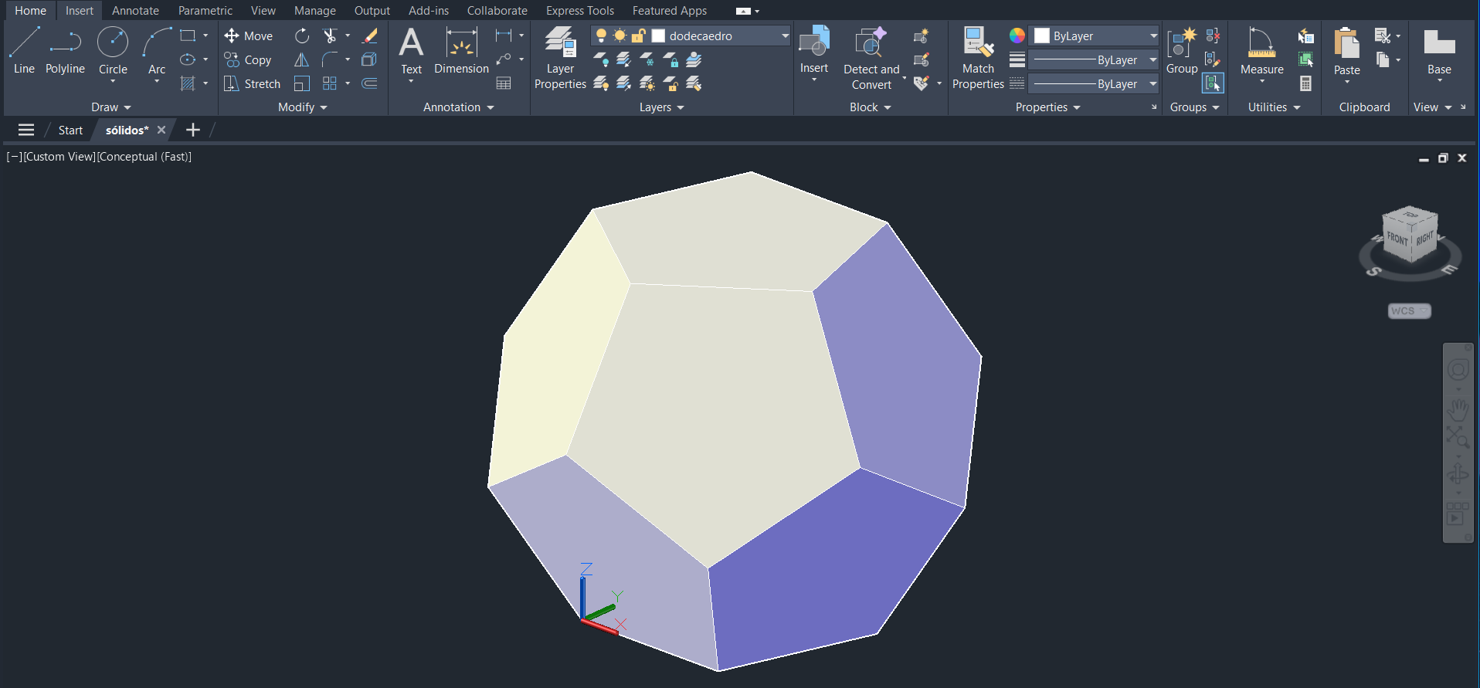Click the Mirror tool icon
Image resolution: width=1480 pixels, height=688 pixels.
click(x=302, y=59)
